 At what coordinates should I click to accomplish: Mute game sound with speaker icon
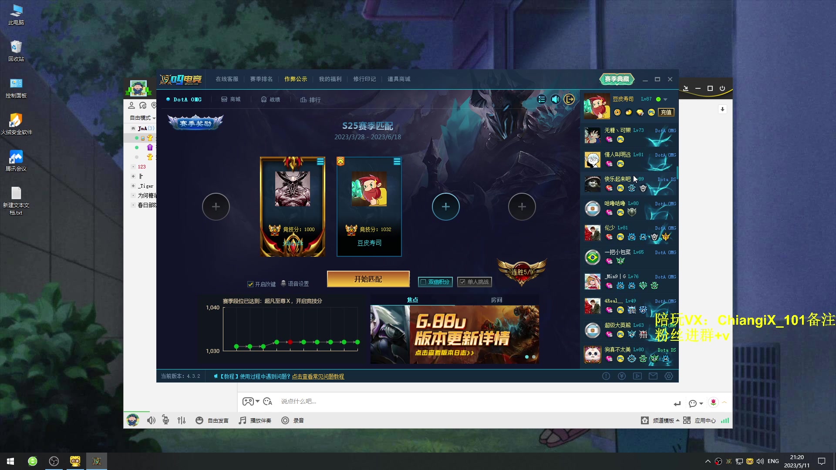(555, 99)
